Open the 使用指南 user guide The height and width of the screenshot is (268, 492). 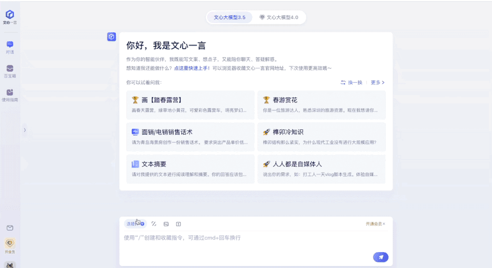click(10, 96)
